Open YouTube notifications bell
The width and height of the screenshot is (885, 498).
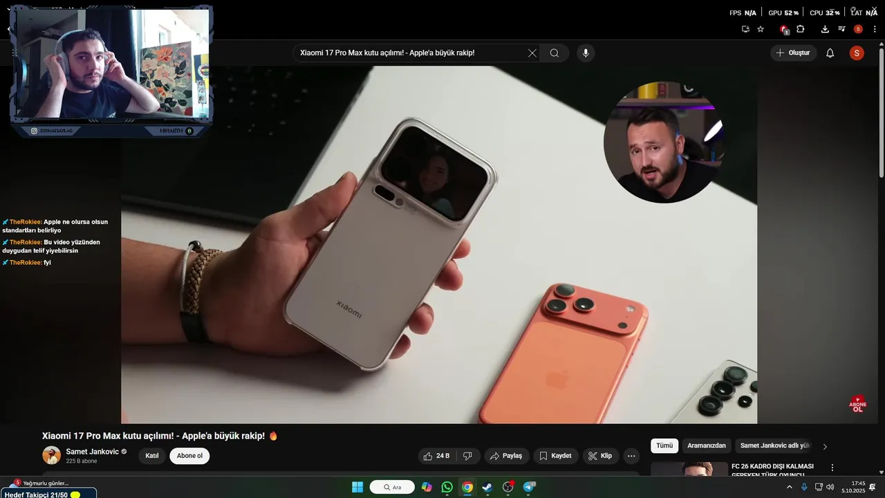(830, 53)
